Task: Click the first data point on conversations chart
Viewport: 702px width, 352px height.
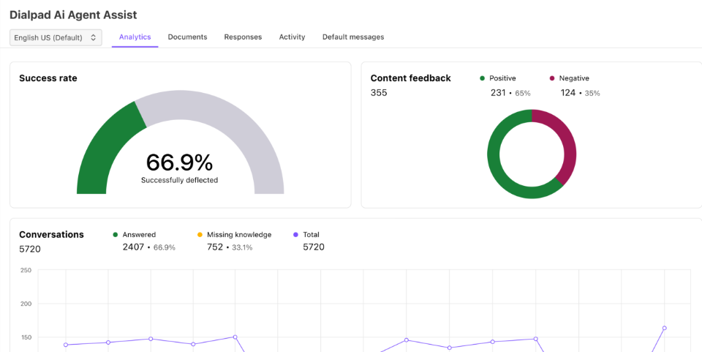Action: coord(66,345)
